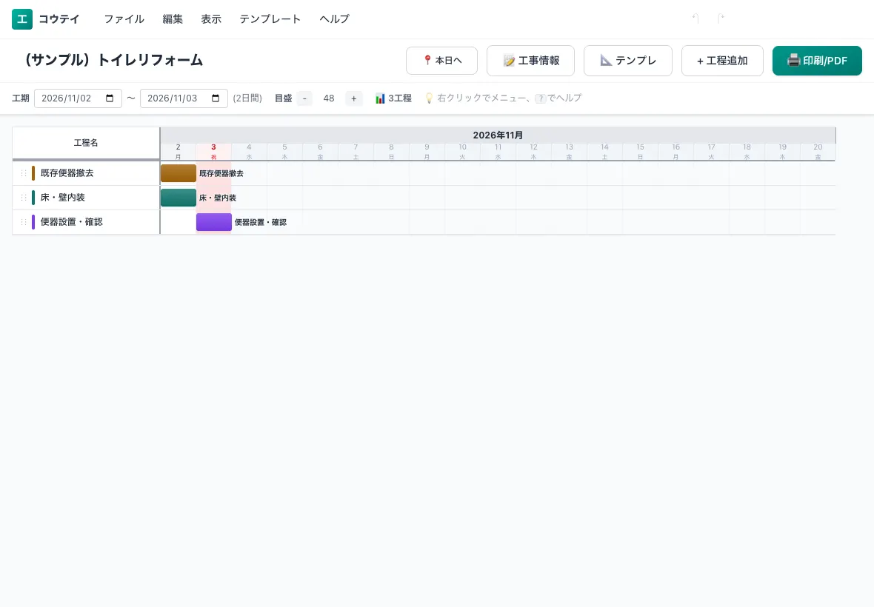Select the teal 床・壁内装 Gantt bar
Image resolution: width=874 pixels, height=607 pixels.
tap(179, 198)
